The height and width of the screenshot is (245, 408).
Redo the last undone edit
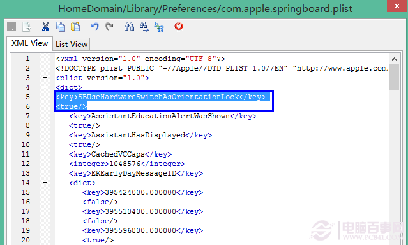pyautogui.click(x=109, y=26)
